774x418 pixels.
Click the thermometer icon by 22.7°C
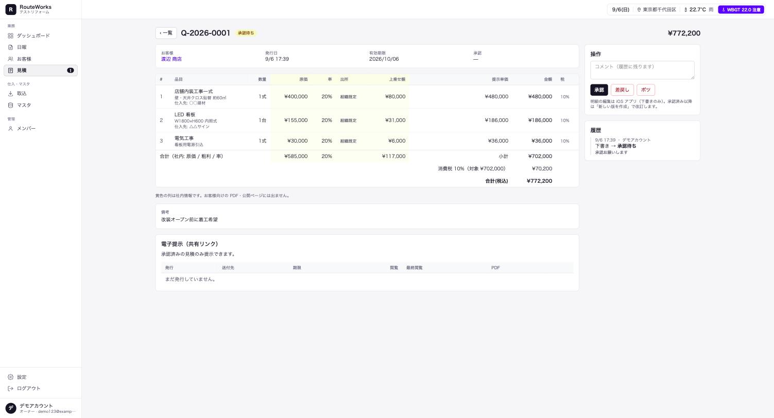(x=685, y=10)
